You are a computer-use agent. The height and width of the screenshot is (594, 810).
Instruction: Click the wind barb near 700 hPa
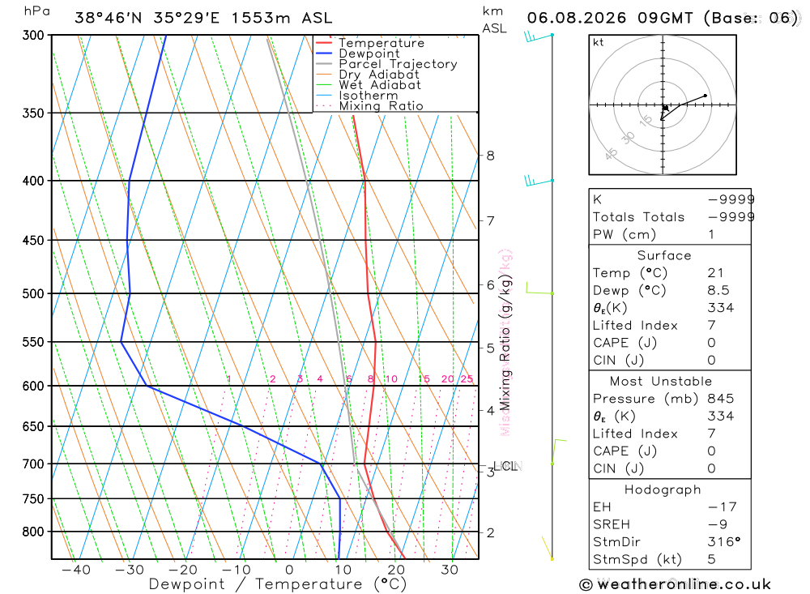558,452
